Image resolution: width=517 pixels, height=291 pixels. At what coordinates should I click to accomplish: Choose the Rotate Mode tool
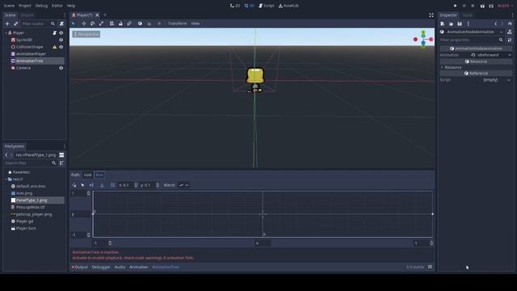(x=92, y=23)
